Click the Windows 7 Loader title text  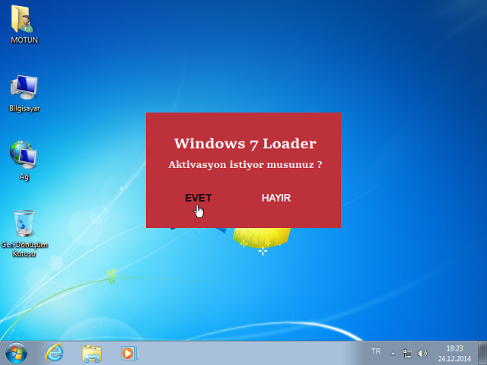(245, 144)
